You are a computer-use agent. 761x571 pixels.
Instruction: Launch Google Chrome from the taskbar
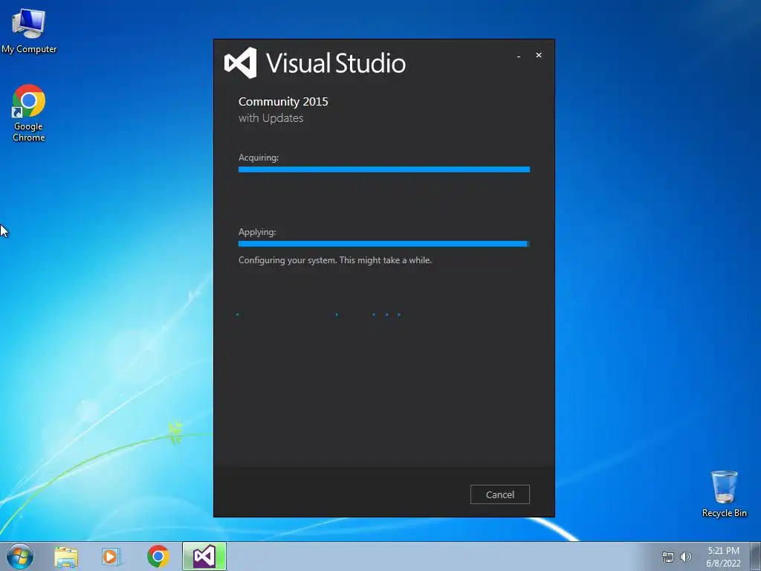point(158,556)
